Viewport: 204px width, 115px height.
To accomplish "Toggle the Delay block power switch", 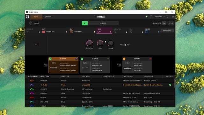I will [142, 32].
